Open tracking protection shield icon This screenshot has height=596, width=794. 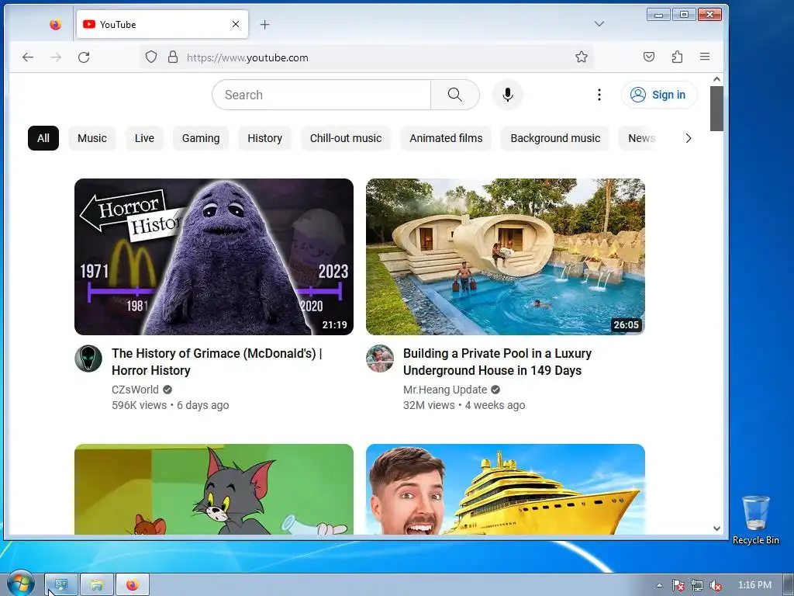point(151,57)
